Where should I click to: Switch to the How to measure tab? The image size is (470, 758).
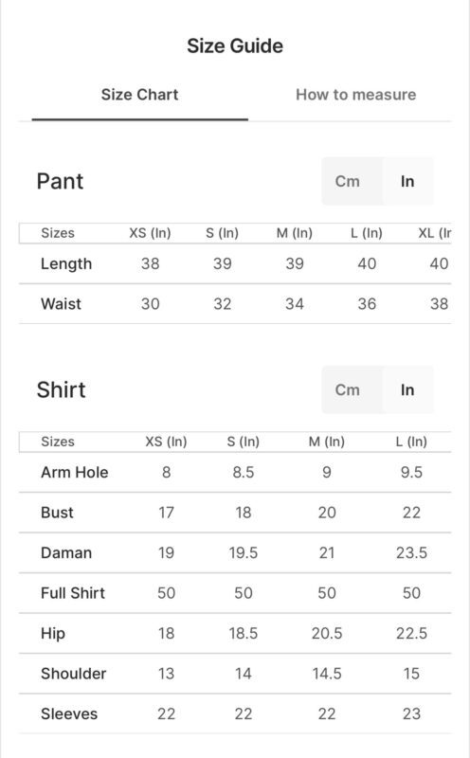click(356, 94)
